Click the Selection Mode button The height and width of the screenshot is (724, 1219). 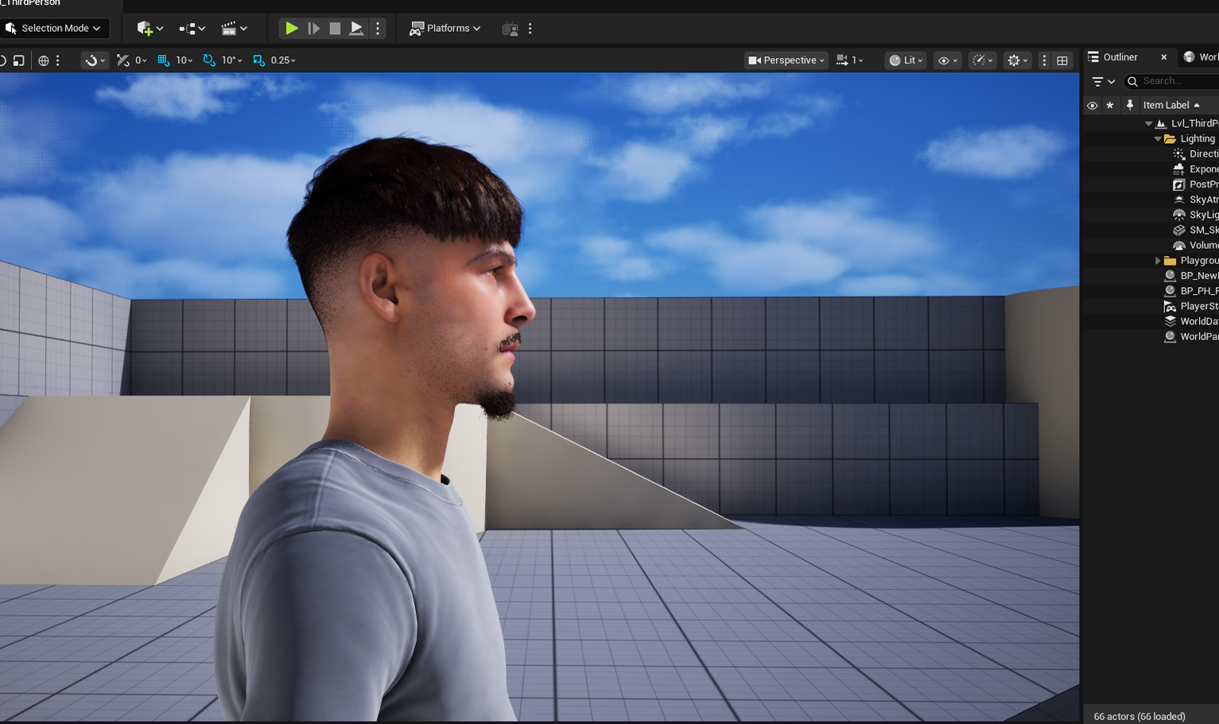[x=55, y=28]
